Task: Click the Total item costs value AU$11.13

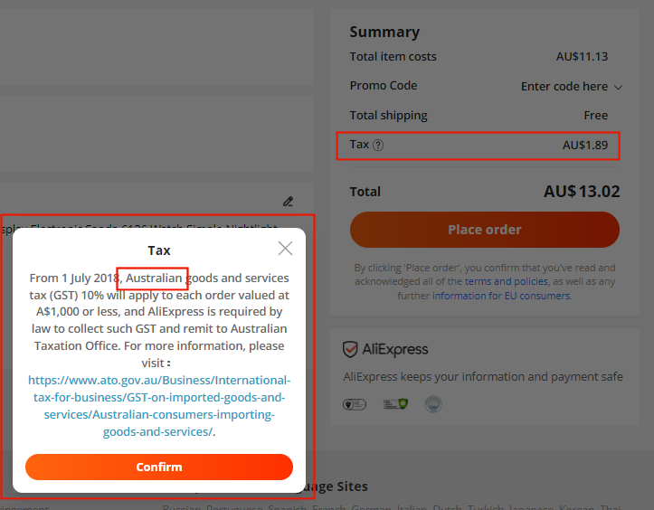Action: click(582, 57)
